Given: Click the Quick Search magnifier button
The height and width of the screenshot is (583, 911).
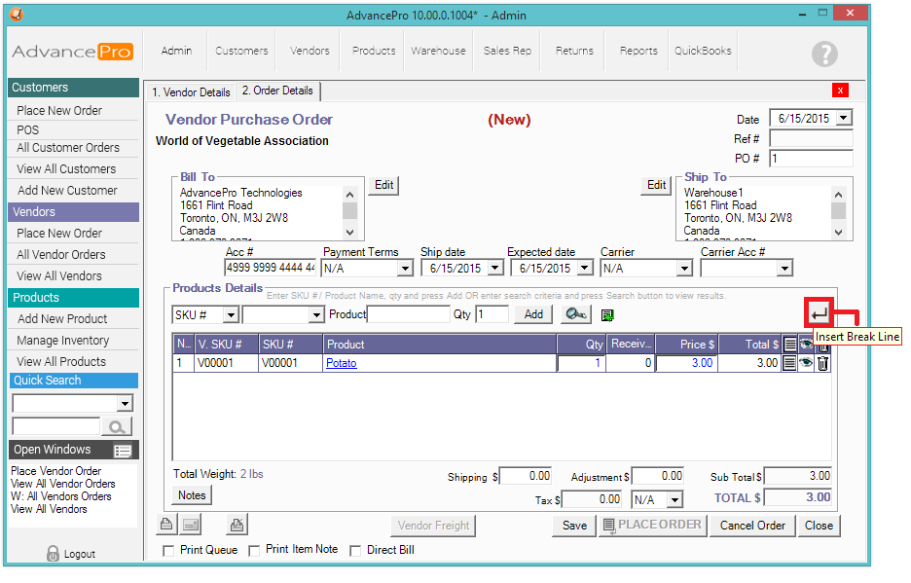Looking at the screenshot, I should (117, 426).
